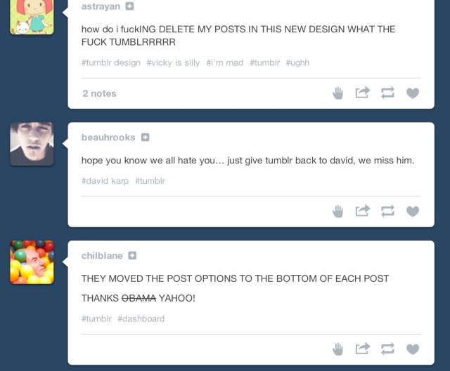
Task: Open the #david karp tag
Action: [105, 181]
